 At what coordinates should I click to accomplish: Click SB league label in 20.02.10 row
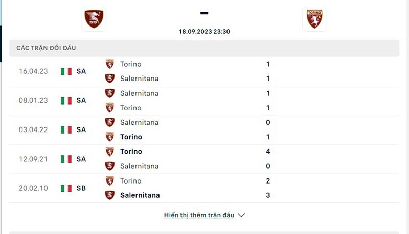(x=81, y=188)
